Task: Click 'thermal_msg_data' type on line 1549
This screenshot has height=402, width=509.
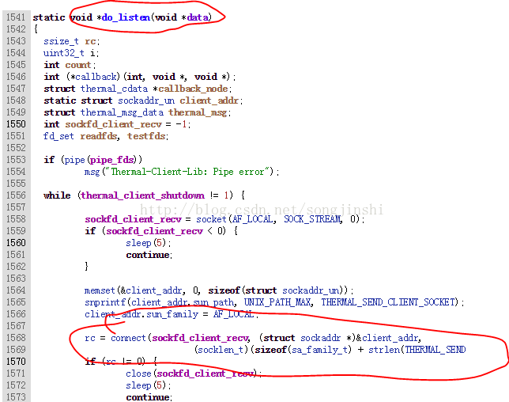Action: (x=122, y=112)
